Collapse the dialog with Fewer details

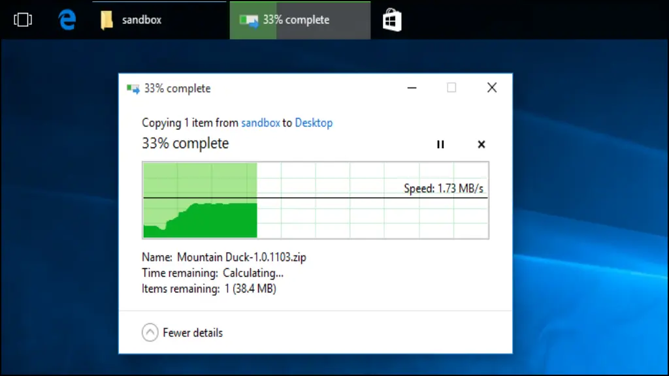pos(182,332)
